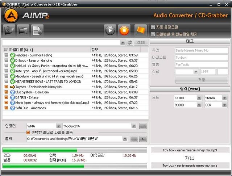The image size is (232, 176).
Task: Uncheck the Safri Duo - Amazonas checkbox
Action: click(6, 108)
